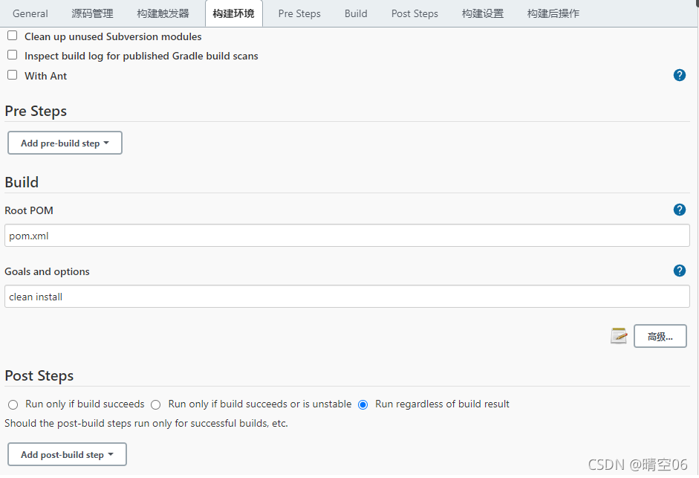The width and height of the screenshot is (699, 478).
Task: Switch to the General tab
Action: [x=30, y=13]
